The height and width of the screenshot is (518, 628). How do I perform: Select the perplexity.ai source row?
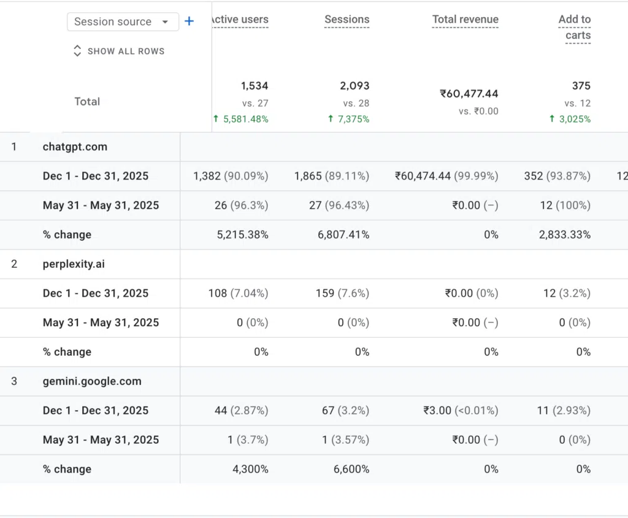click(x=314, y=264)
